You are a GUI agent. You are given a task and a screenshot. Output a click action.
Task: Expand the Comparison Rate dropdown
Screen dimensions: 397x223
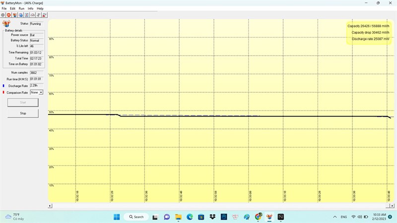pos(41,92)
